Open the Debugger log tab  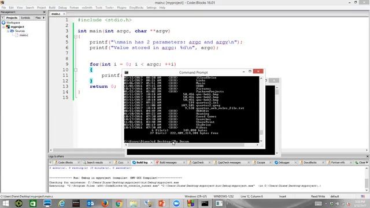[284, 162]
